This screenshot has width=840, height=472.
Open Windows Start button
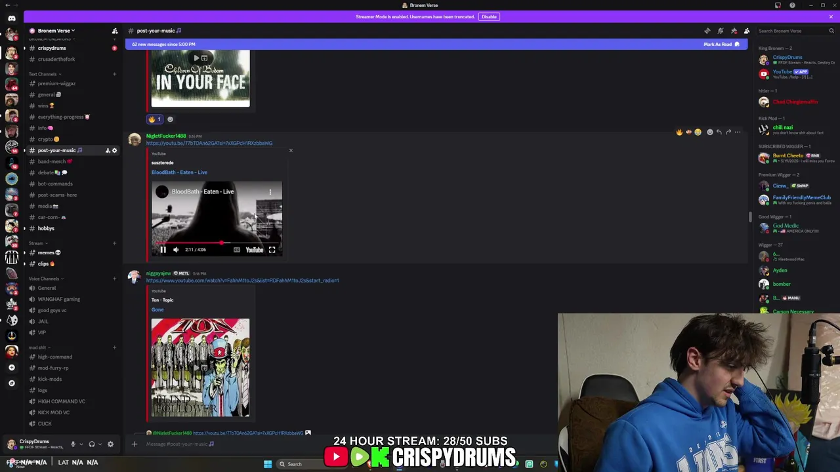(x=268, y=464)
